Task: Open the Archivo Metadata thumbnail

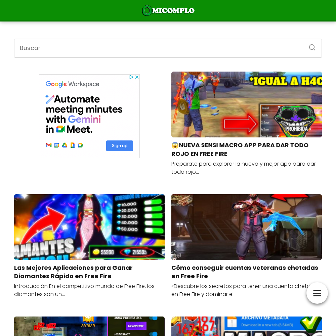Action: [x=246, y=326]
